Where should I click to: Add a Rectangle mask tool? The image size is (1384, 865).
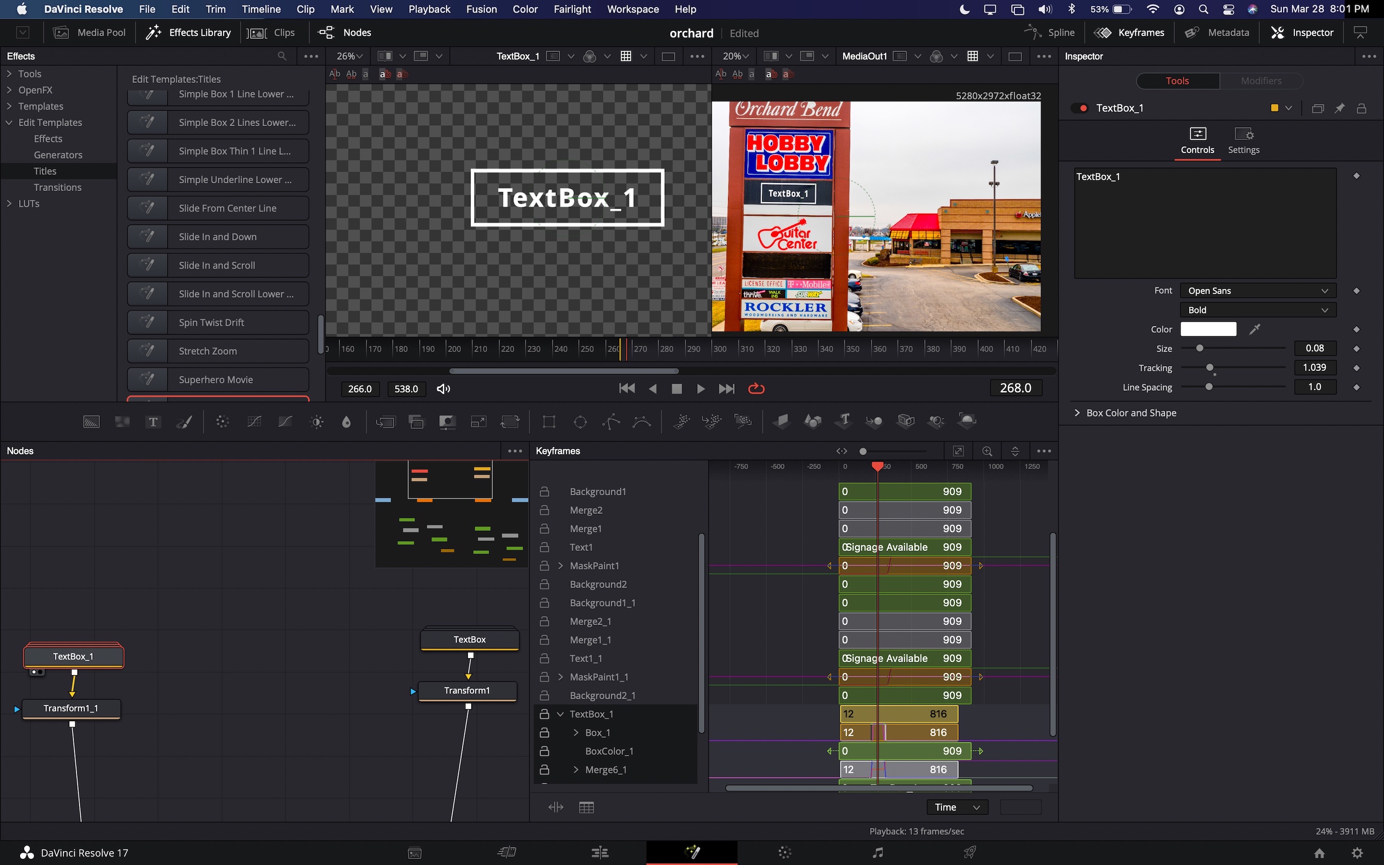549,422
